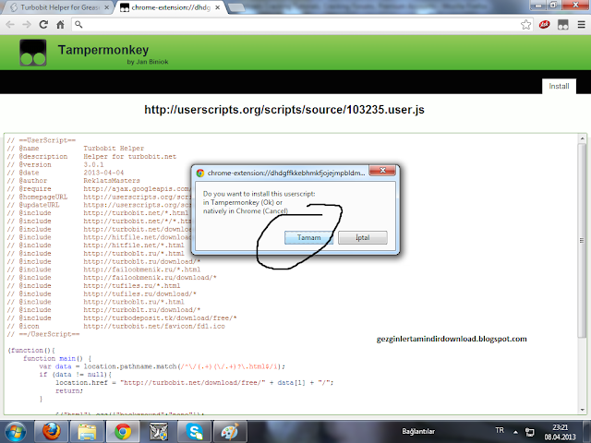Viewport: 591px width, 443px height.
Task: Open the red Adblock extension icon
Action: pyautogui.click(x=544, y=25)
